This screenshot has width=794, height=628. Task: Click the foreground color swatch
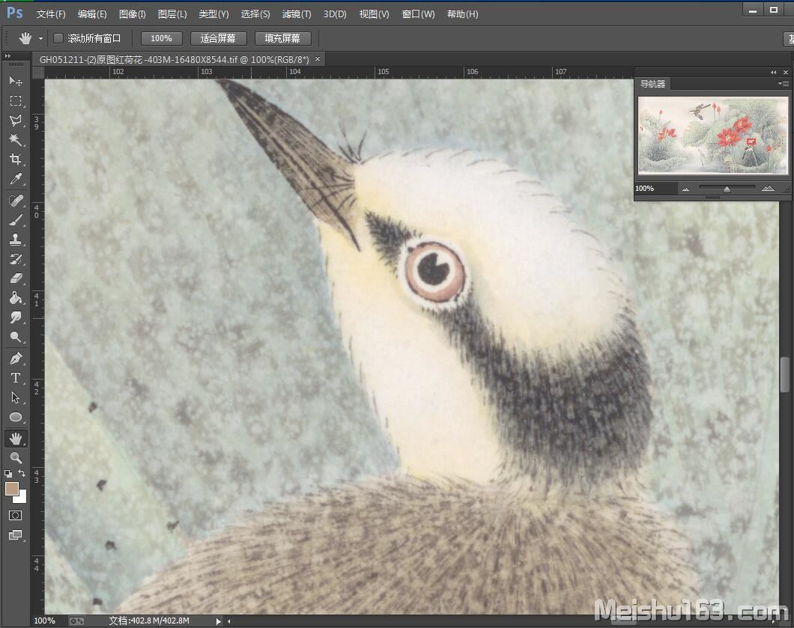tap(12, 489)
